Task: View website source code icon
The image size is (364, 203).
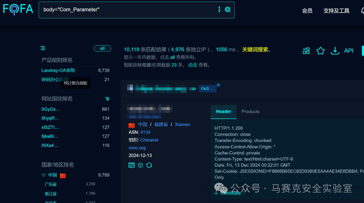Action: (x=132, y=165)
